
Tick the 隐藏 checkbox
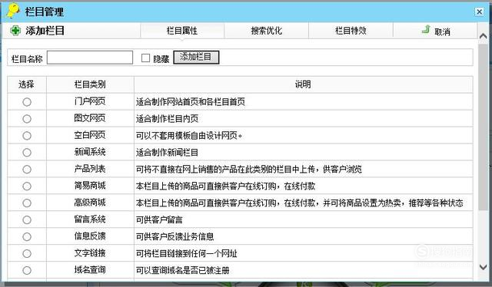coord(145,58)
